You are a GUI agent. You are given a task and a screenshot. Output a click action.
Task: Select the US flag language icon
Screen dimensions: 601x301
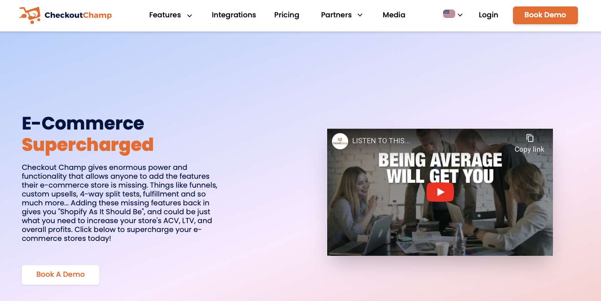(x=449, y=14)
